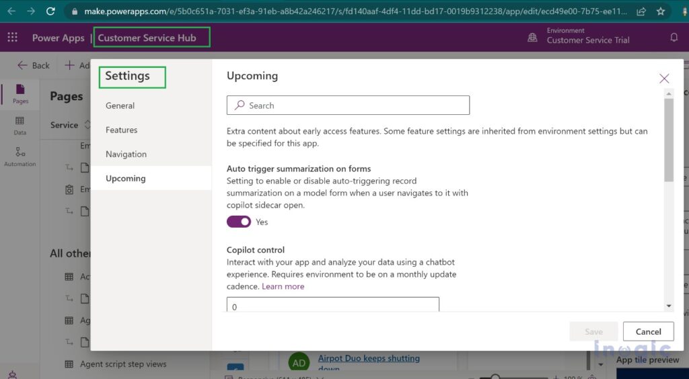This screenshot has height=379, width=689.
Task: Click the Power Apps title in the header
Action: coord(58,38)
